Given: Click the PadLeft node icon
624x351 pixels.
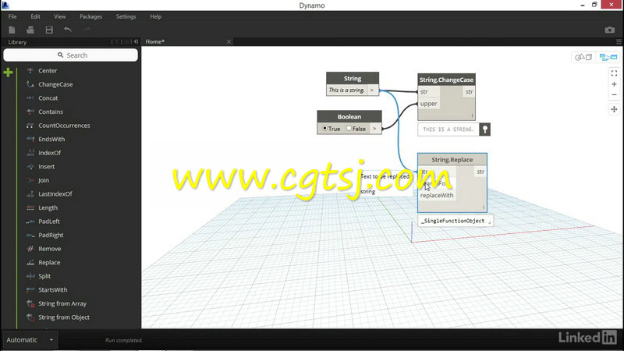Looking at the screenshot, I should [x=30, y=222].
